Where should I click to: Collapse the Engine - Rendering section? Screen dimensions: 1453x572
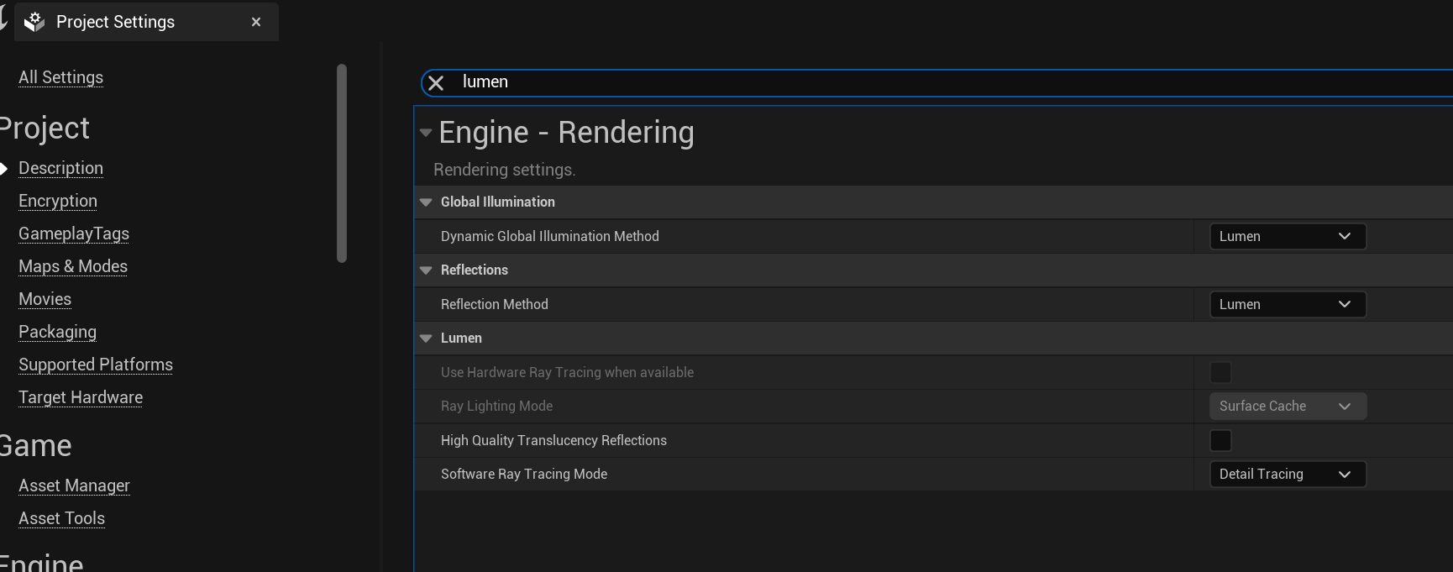426,133
